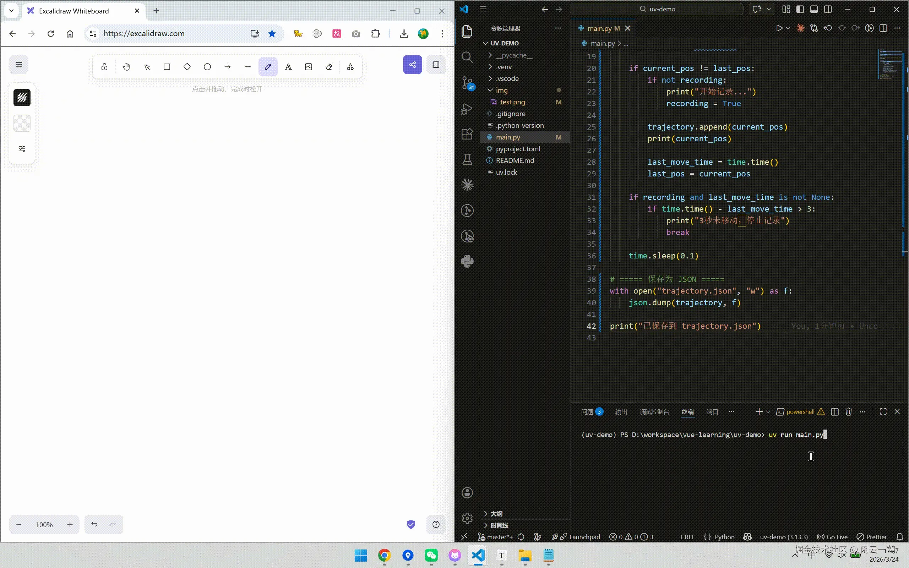The width and height of the screenshot is (909, 568).
Task: Reset zoom via 100% button
Action: pos(44,524)
